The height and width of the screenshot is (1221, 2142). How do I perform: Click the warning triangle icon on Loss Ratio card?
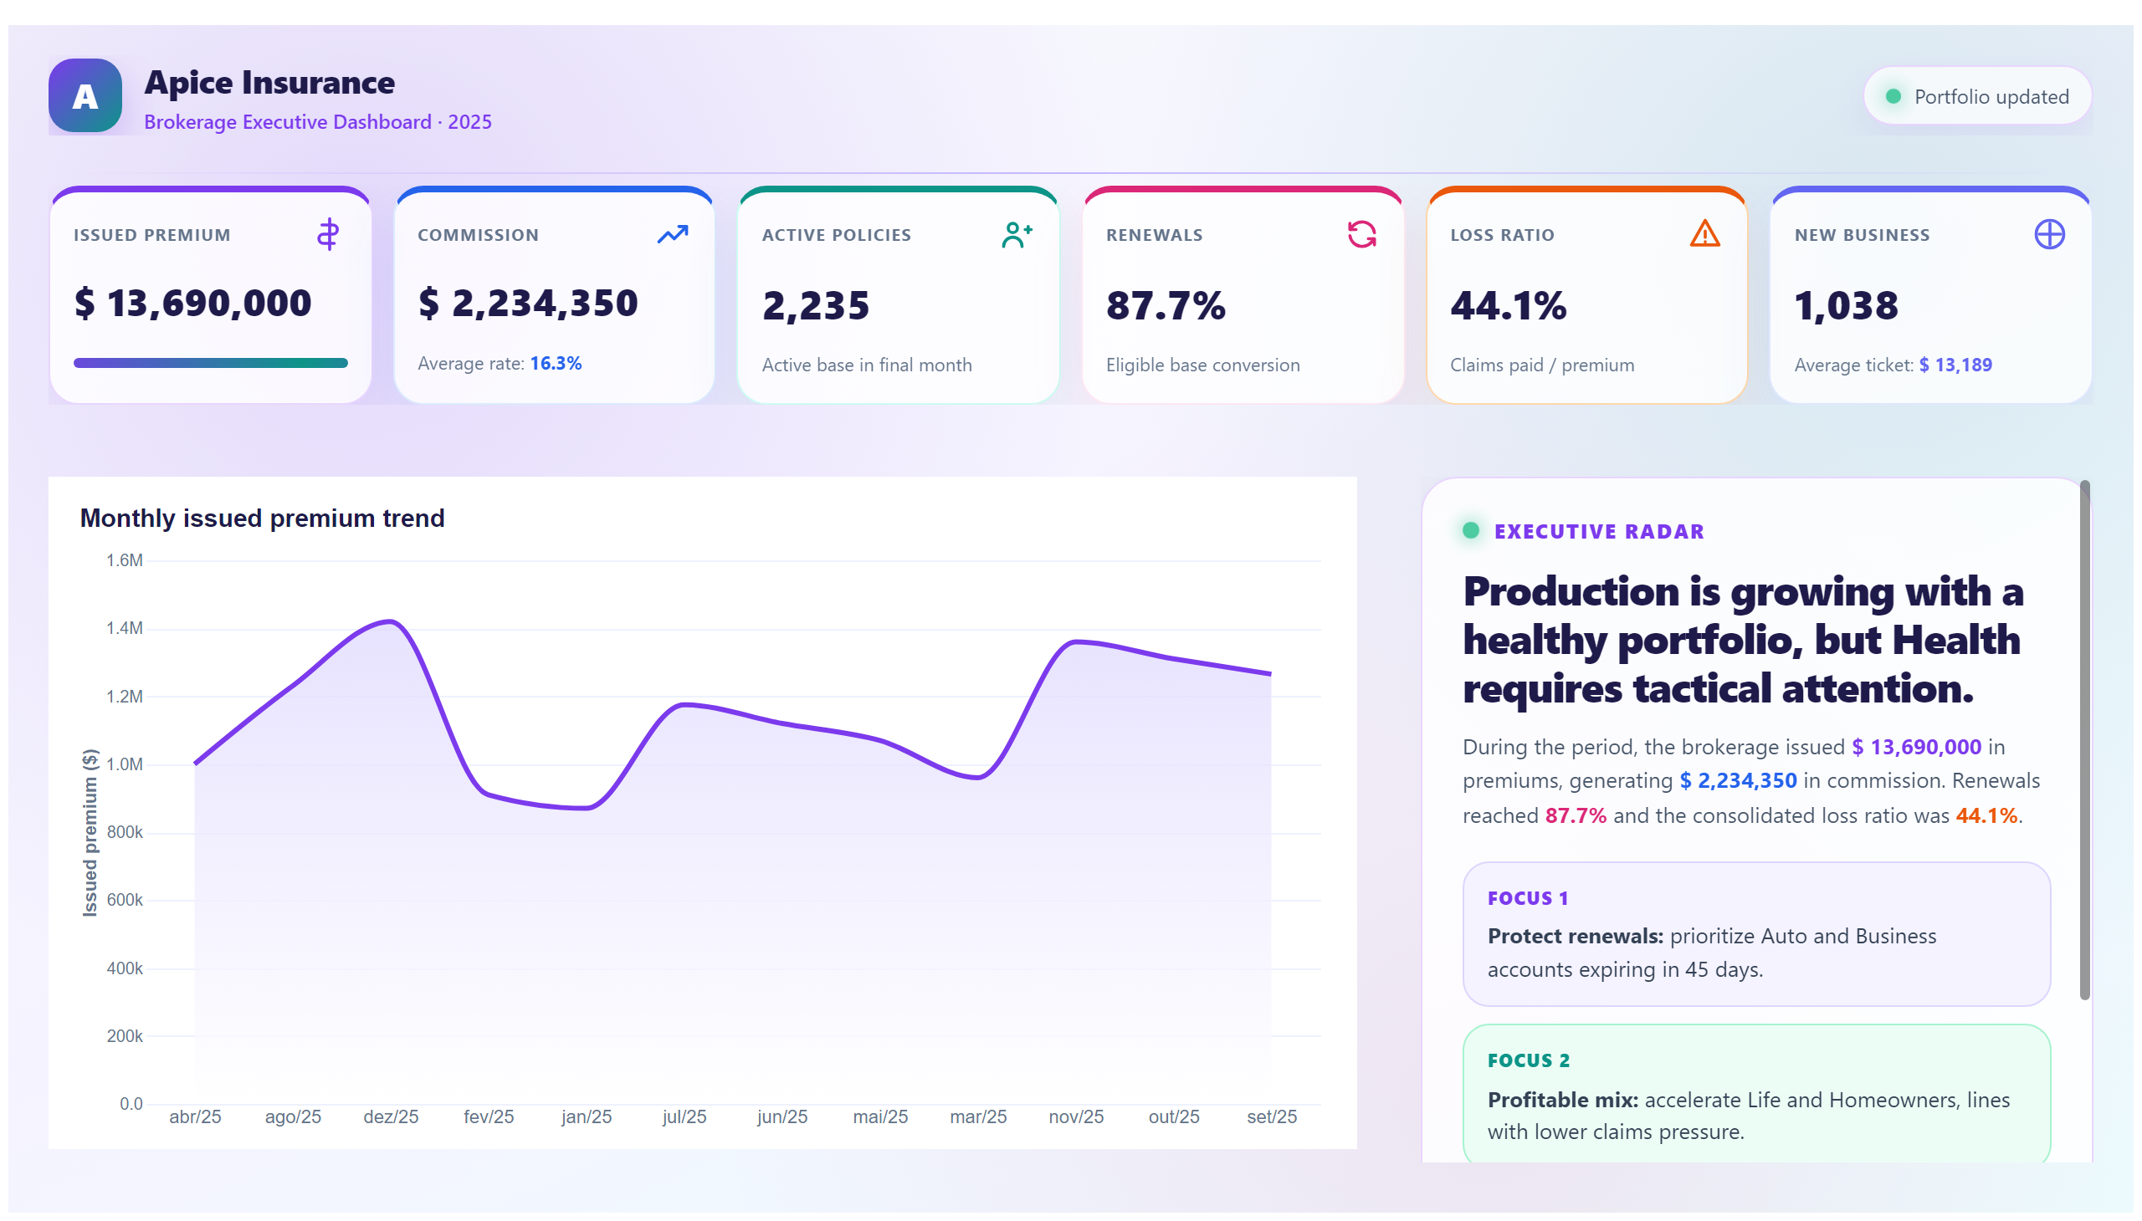[1704, 233]
